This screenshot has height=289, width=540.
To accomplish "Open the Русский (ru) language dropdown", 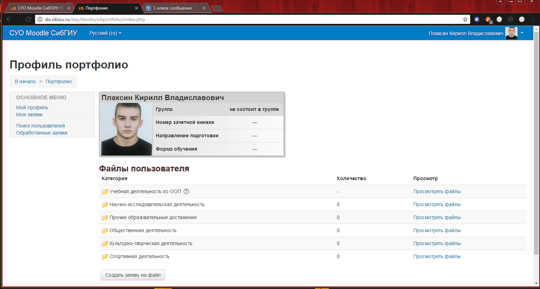I will click(x=105, y=33).
